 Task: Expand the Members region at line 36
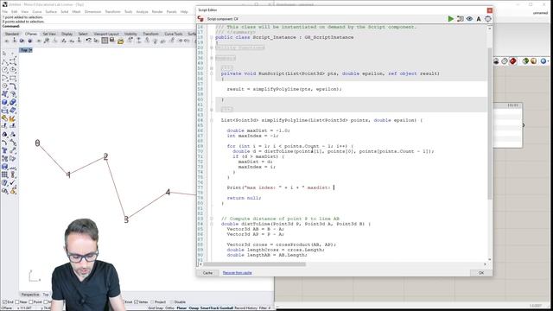tap(211, 58)
